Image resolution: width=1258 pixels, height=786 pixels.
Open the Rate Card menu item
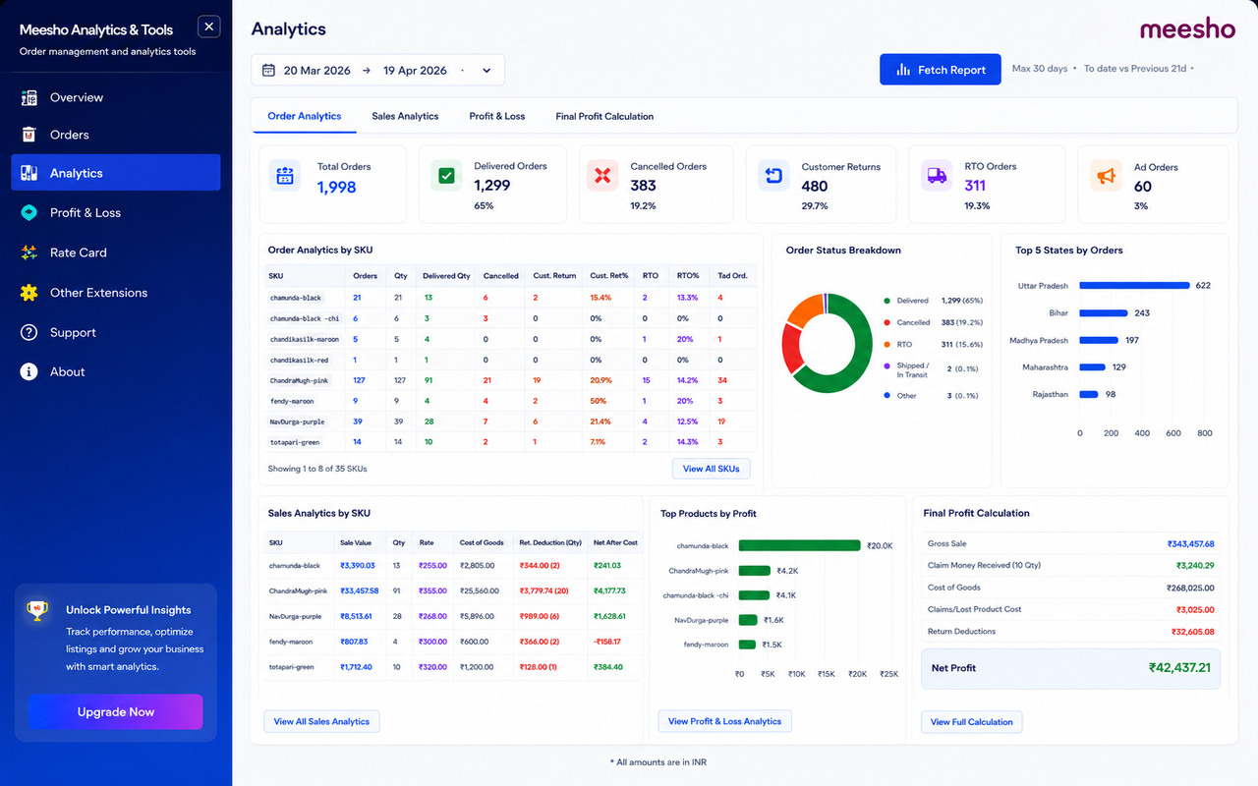pyautogui.click(x=115, y=253)
